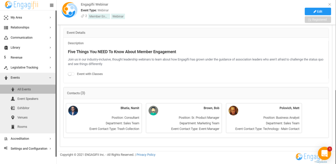The width and height of the screenshot is (336, 164).
Task: Click the Event Speakers icon
Action: [x=13, y=99]
